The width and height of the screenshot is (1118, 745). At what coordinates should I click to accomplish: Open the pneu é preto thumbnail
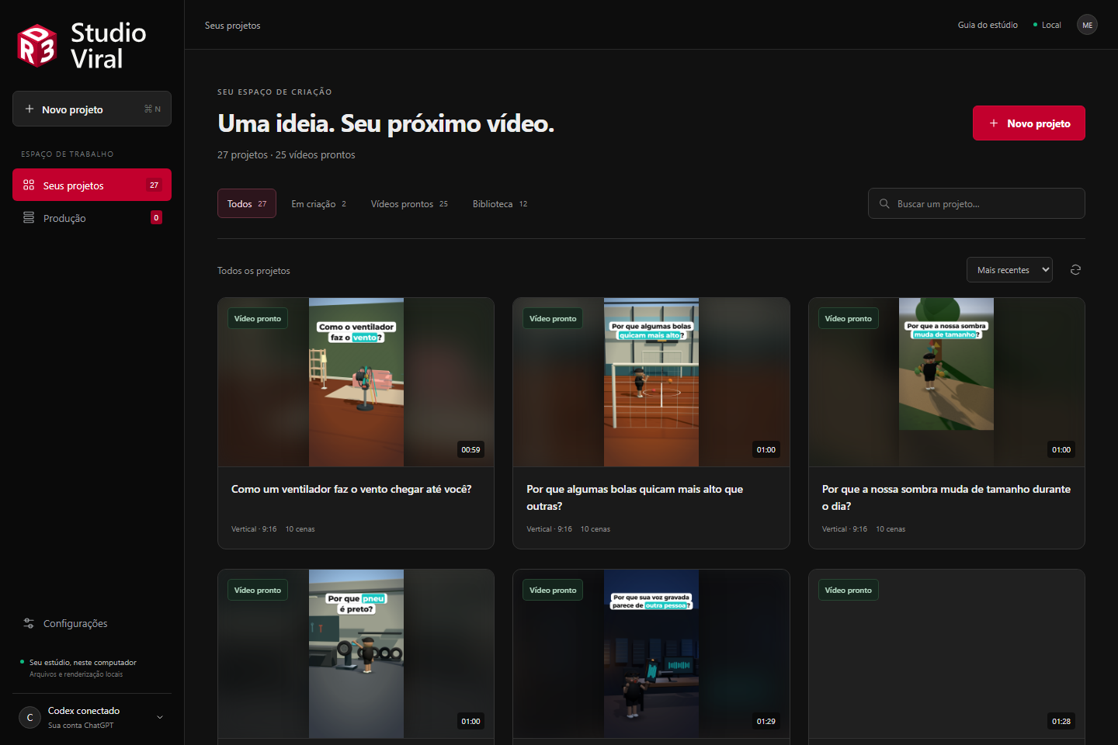coord(356,653)
